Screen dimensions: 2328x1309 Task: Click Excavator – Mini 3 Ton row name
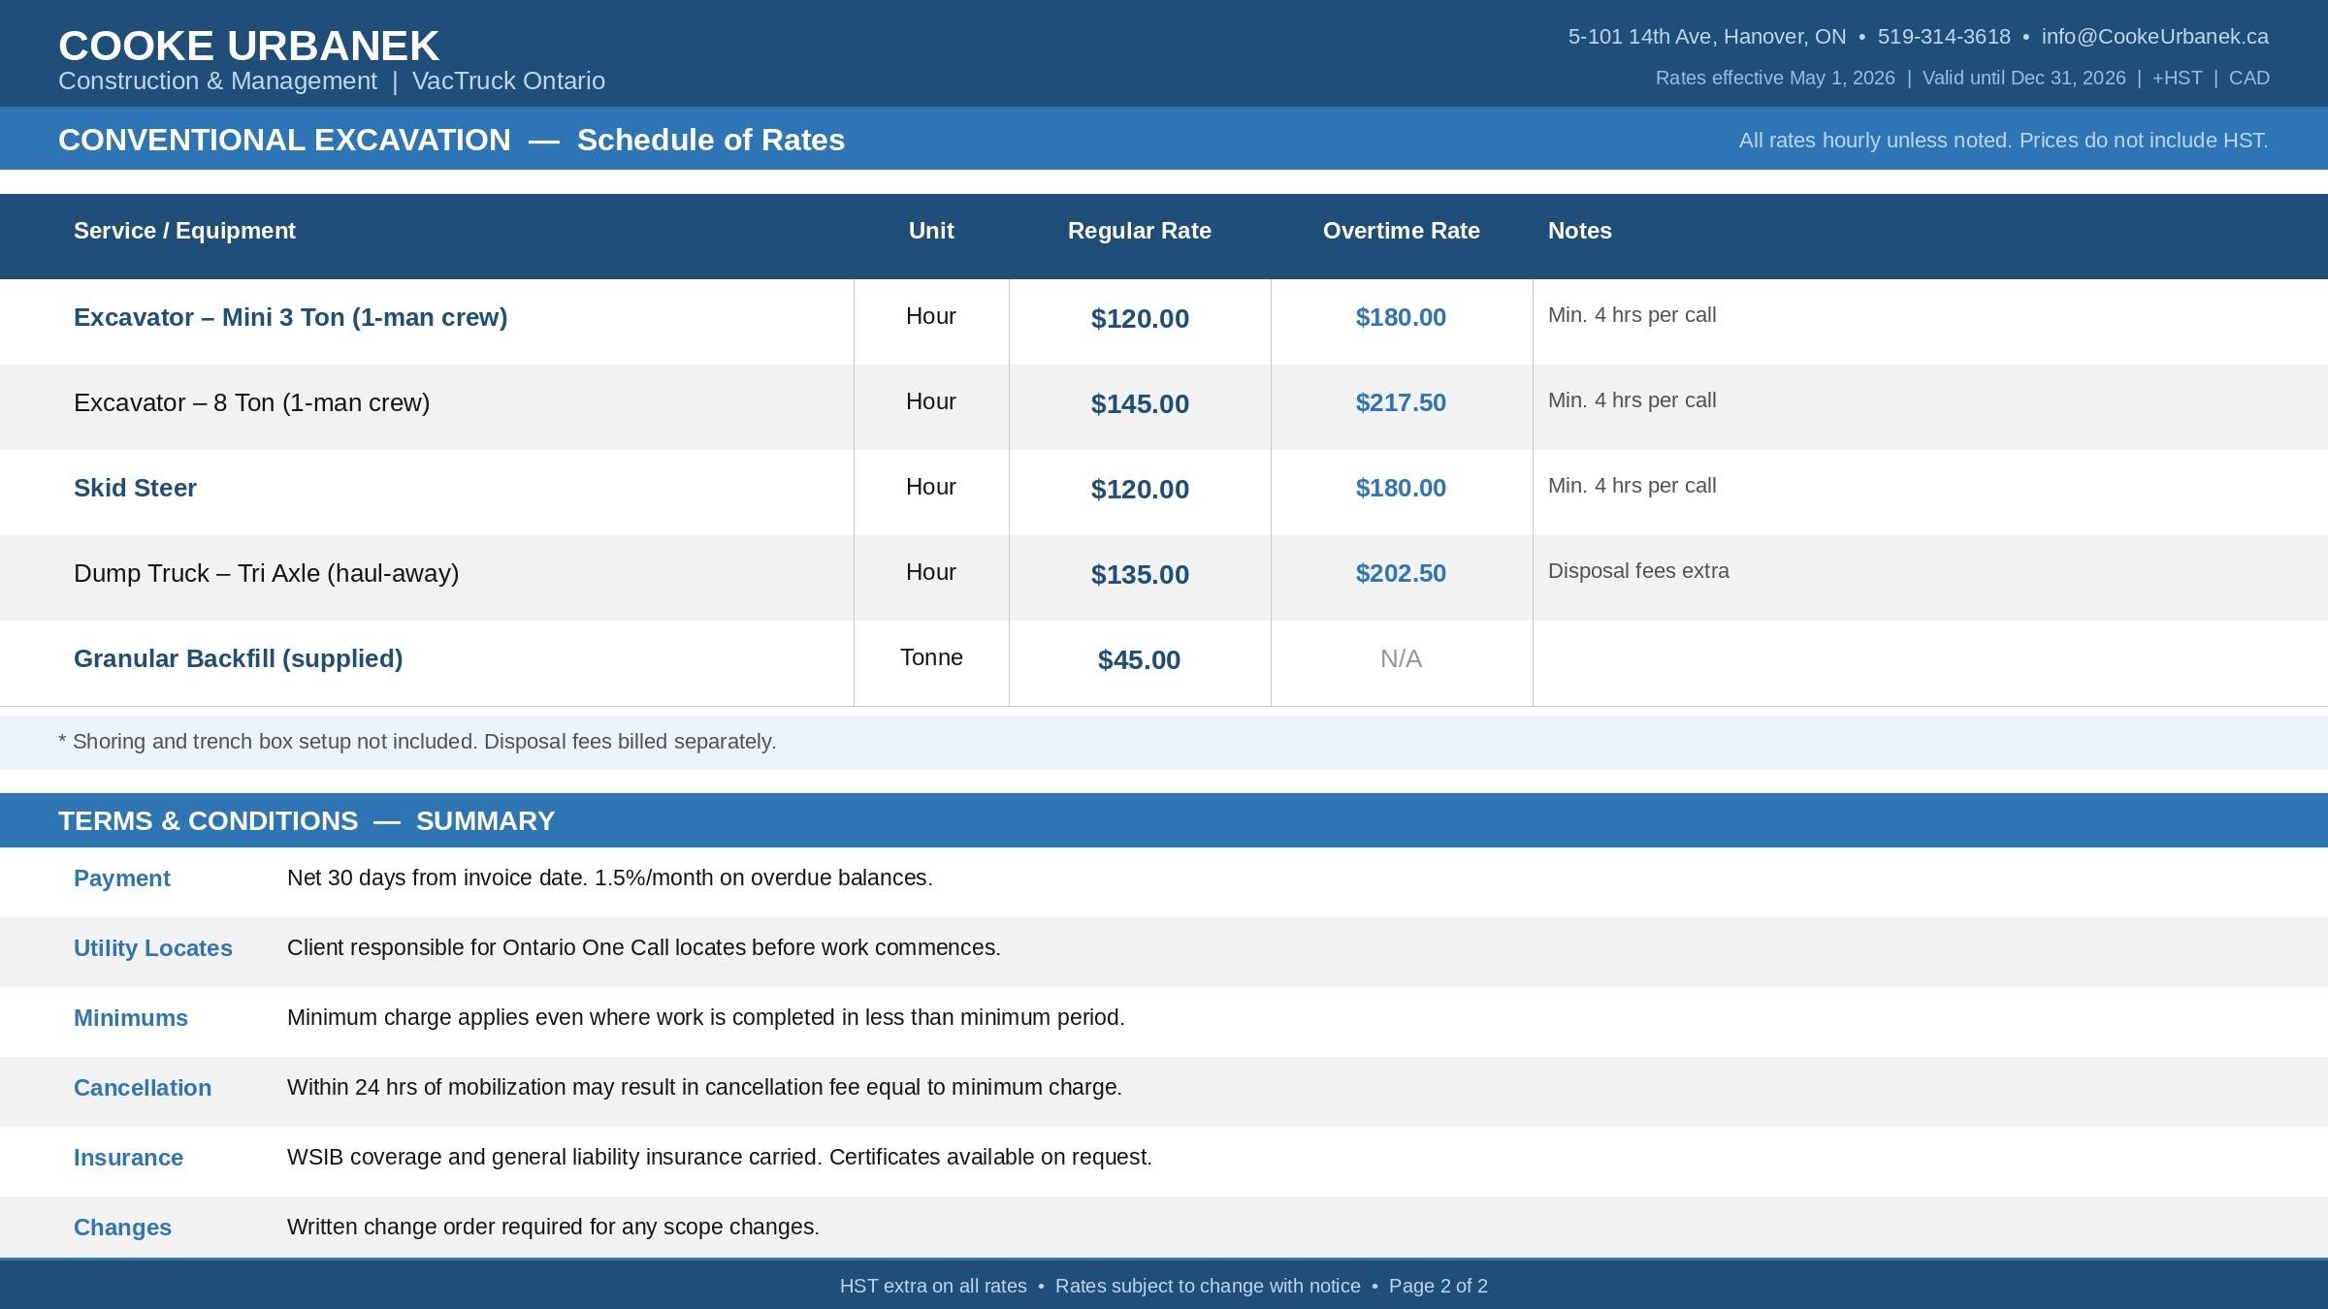pos(290,317)
